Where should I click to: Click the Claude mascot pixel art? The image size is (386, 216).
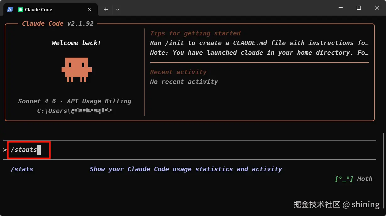click(76, 69)
